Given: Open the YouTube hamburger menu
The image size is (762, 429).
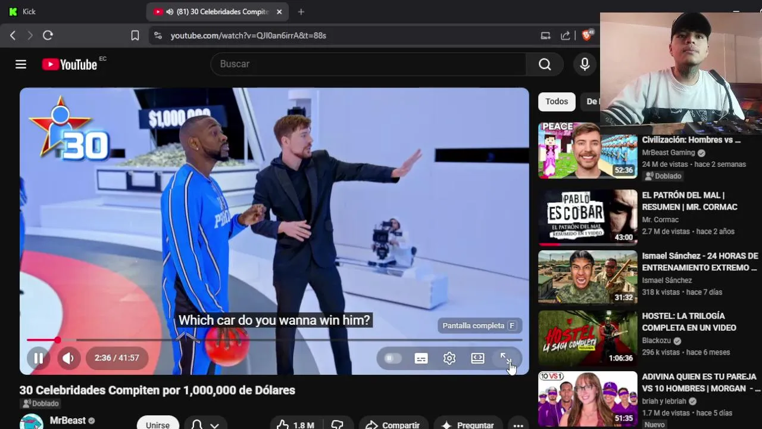Looking at the screenshot, I should (x=21, y=64).
